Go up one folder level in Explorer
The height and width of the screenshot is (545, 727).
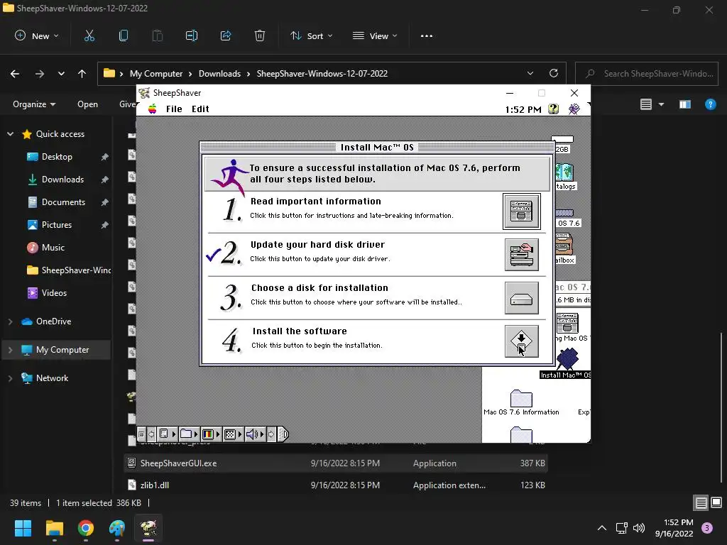[82, 74]
